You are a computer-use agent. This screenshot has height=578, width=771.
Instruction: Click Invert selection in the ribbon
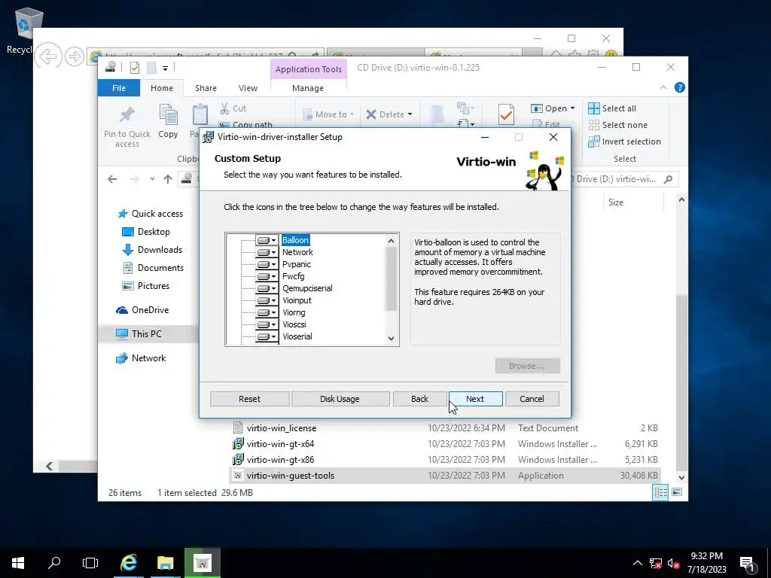pyautogui.click(x=624, y=141)
